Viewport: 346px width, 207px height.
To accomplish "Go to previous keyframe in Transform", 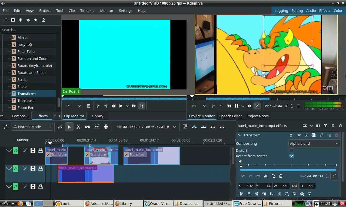I will point(243,176).
